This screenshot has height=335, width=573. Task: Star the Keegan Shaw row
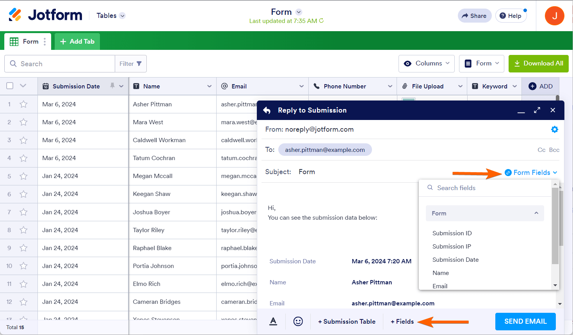point(24,194)
